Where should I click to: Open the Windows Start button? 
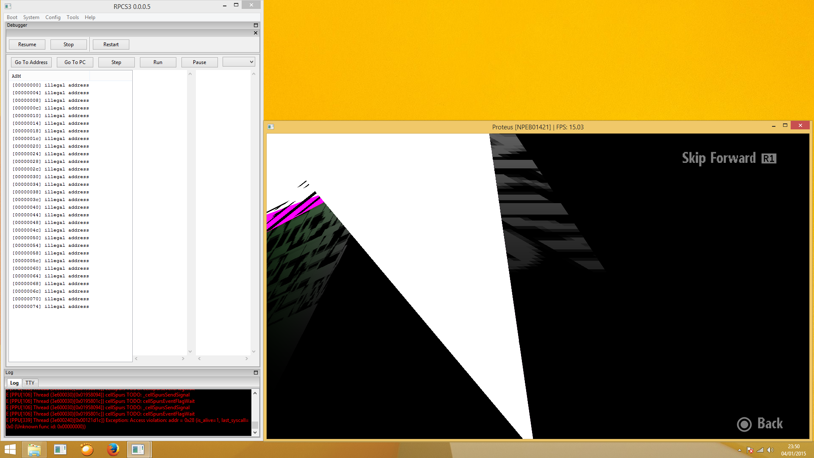10,450
